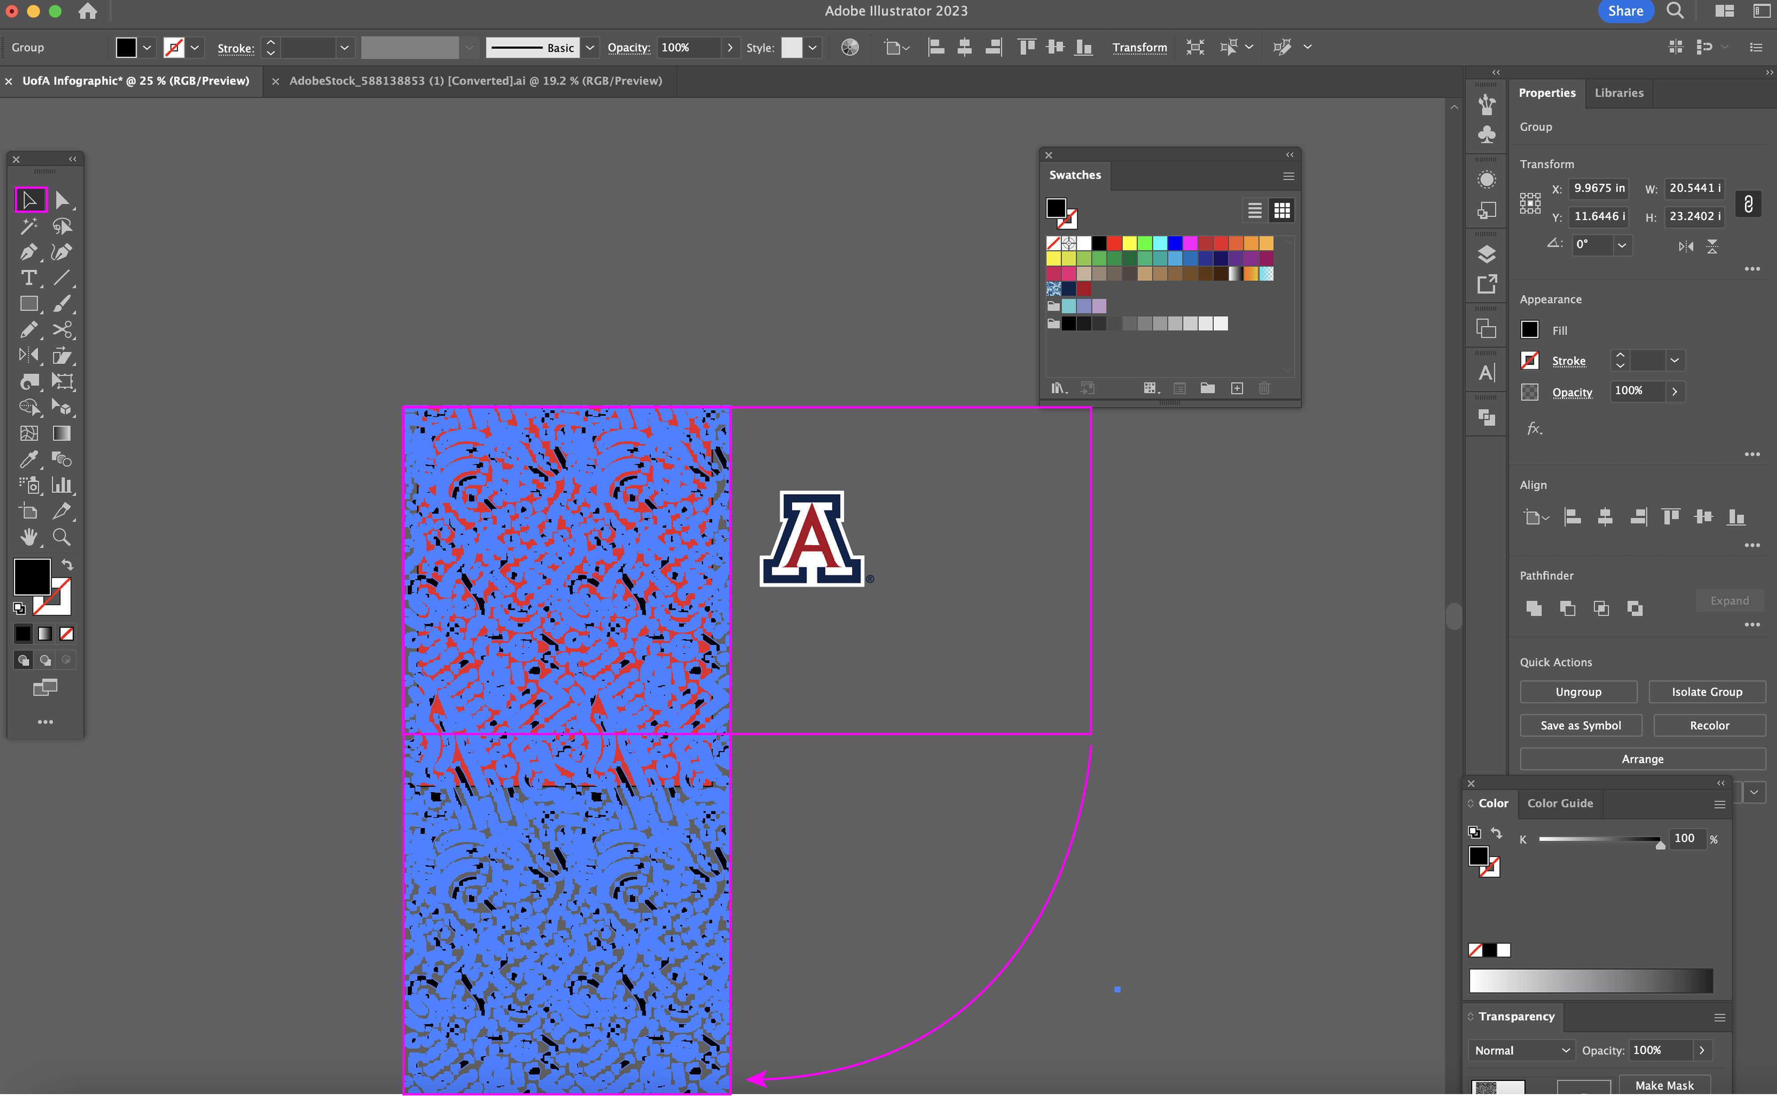
Task: Select the Pen tool
Action: [29, 252]
